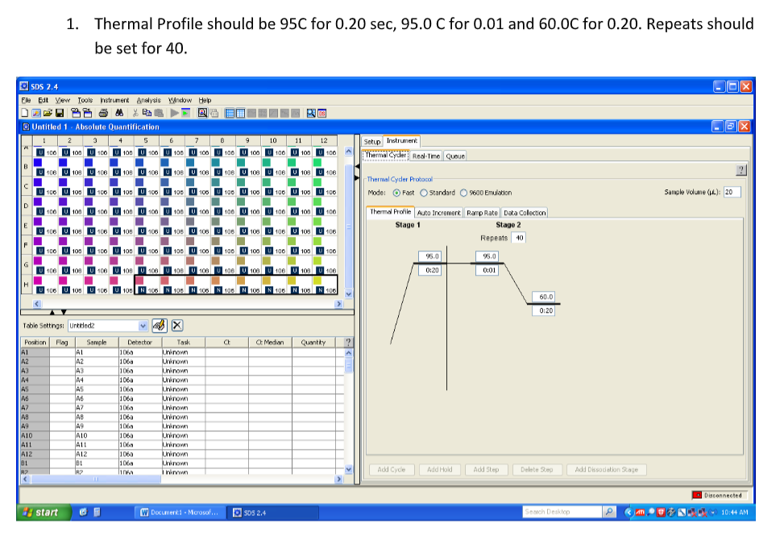Switch to the Setup tab
This screenshot has height=540, width=780.
coord(372,142)
